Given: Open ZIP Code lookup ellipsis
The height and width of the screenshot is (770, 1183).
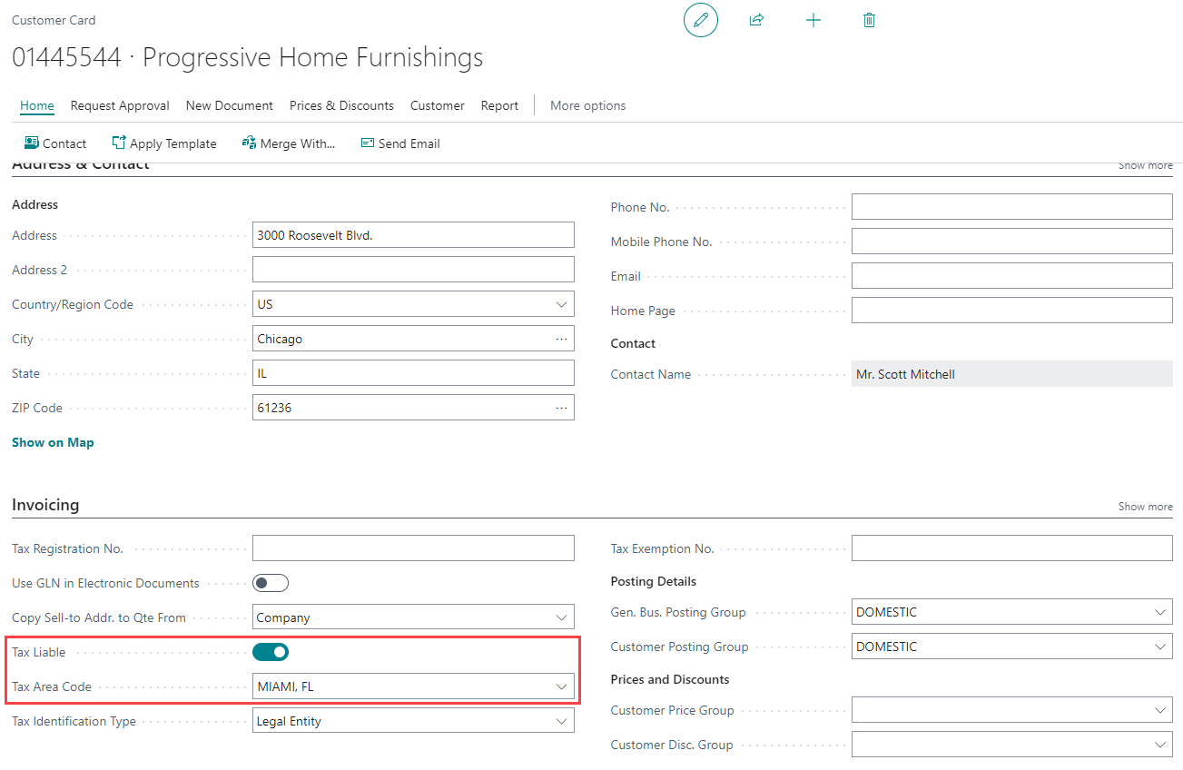Looking at the screenshot, I should coord(561,408).
